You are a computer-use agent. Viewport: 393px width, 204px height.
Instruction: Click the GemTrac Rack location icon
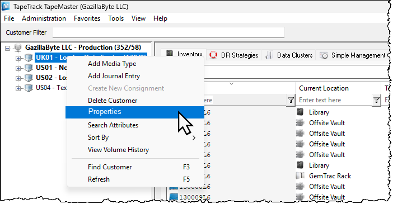(300, 175)
